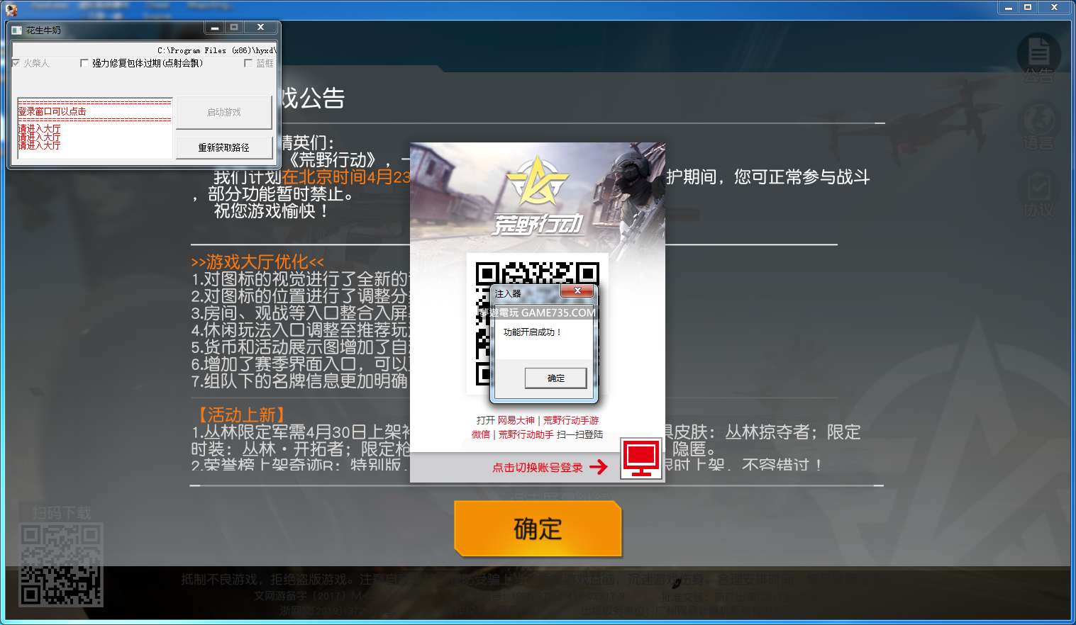Click the 启动游戏 button
Screen dimensions: 1076x625
[224, 113]
